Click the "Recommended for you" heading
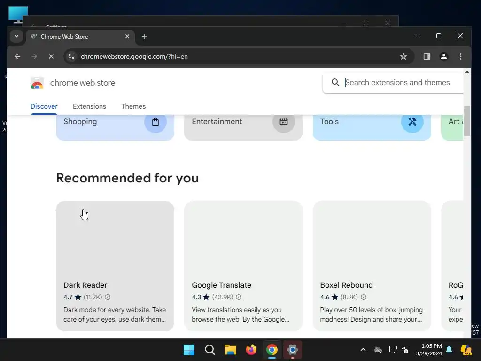 click(127, 178)
